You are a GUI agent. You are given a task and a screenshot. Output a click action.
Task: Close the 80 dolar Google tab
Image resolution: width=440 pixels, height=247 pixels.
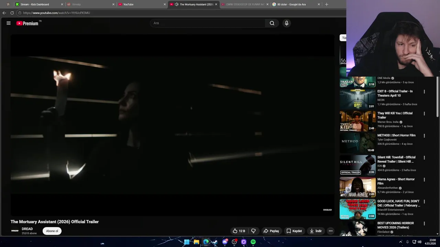319,4
